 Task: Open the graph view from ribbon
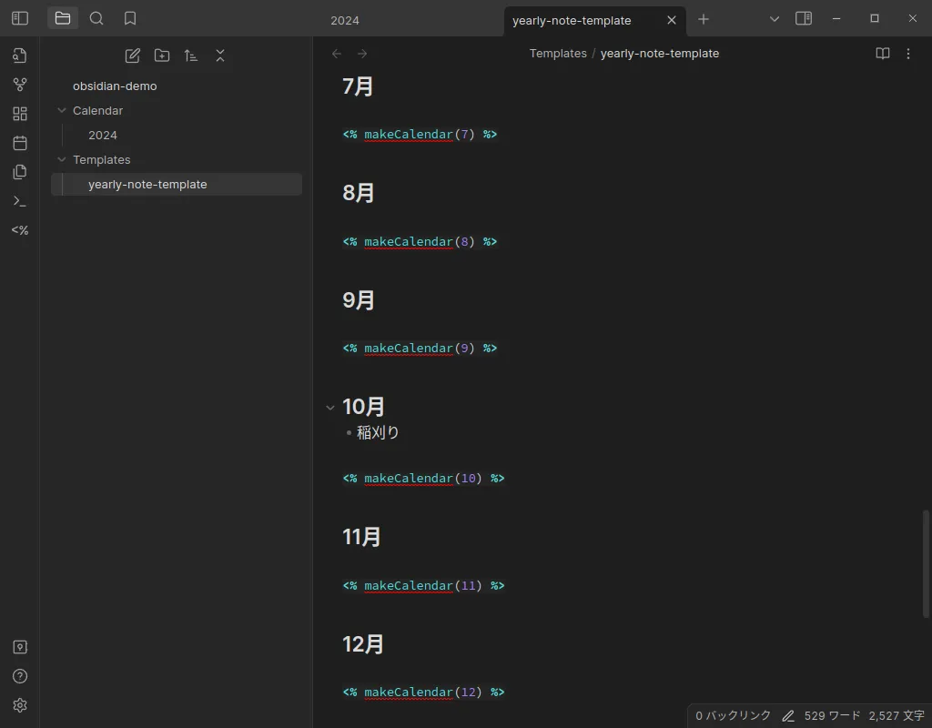click(20, 85)
